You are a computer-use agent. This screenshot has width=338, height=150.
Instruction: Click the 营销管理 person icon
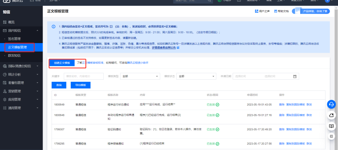pyautogui.click(x=5, y=91)
